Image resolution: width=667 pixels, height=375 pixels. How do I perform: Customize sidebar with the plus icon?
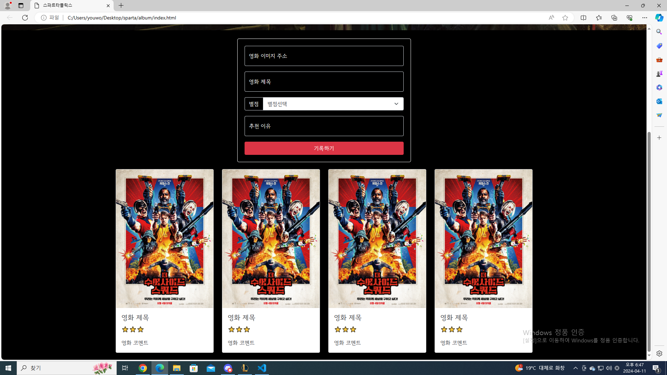point(659,138)
